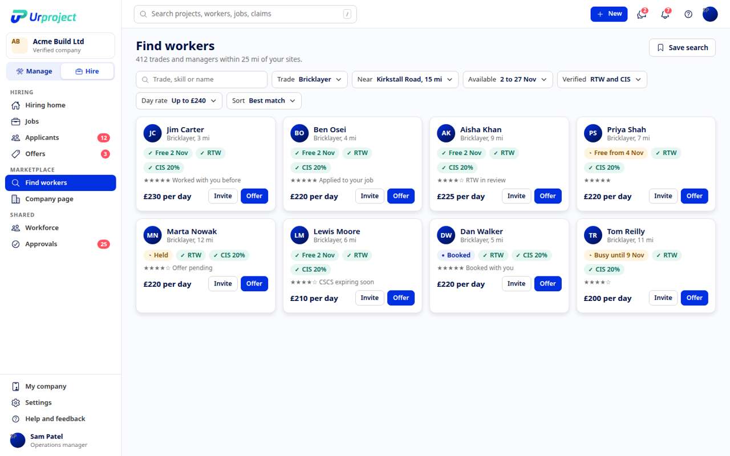
Task: Go to Jobs in sidebar
Action: (60, 121)
